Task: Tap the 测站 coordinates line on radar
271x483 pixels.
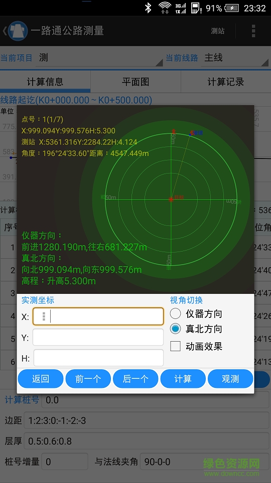Action: pos(79,142)
